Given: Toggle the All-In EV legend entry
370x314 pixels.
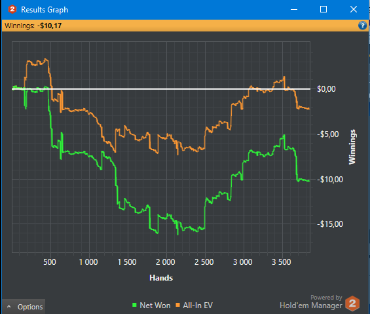Looking at the screenshot, I should click(194, 305).
